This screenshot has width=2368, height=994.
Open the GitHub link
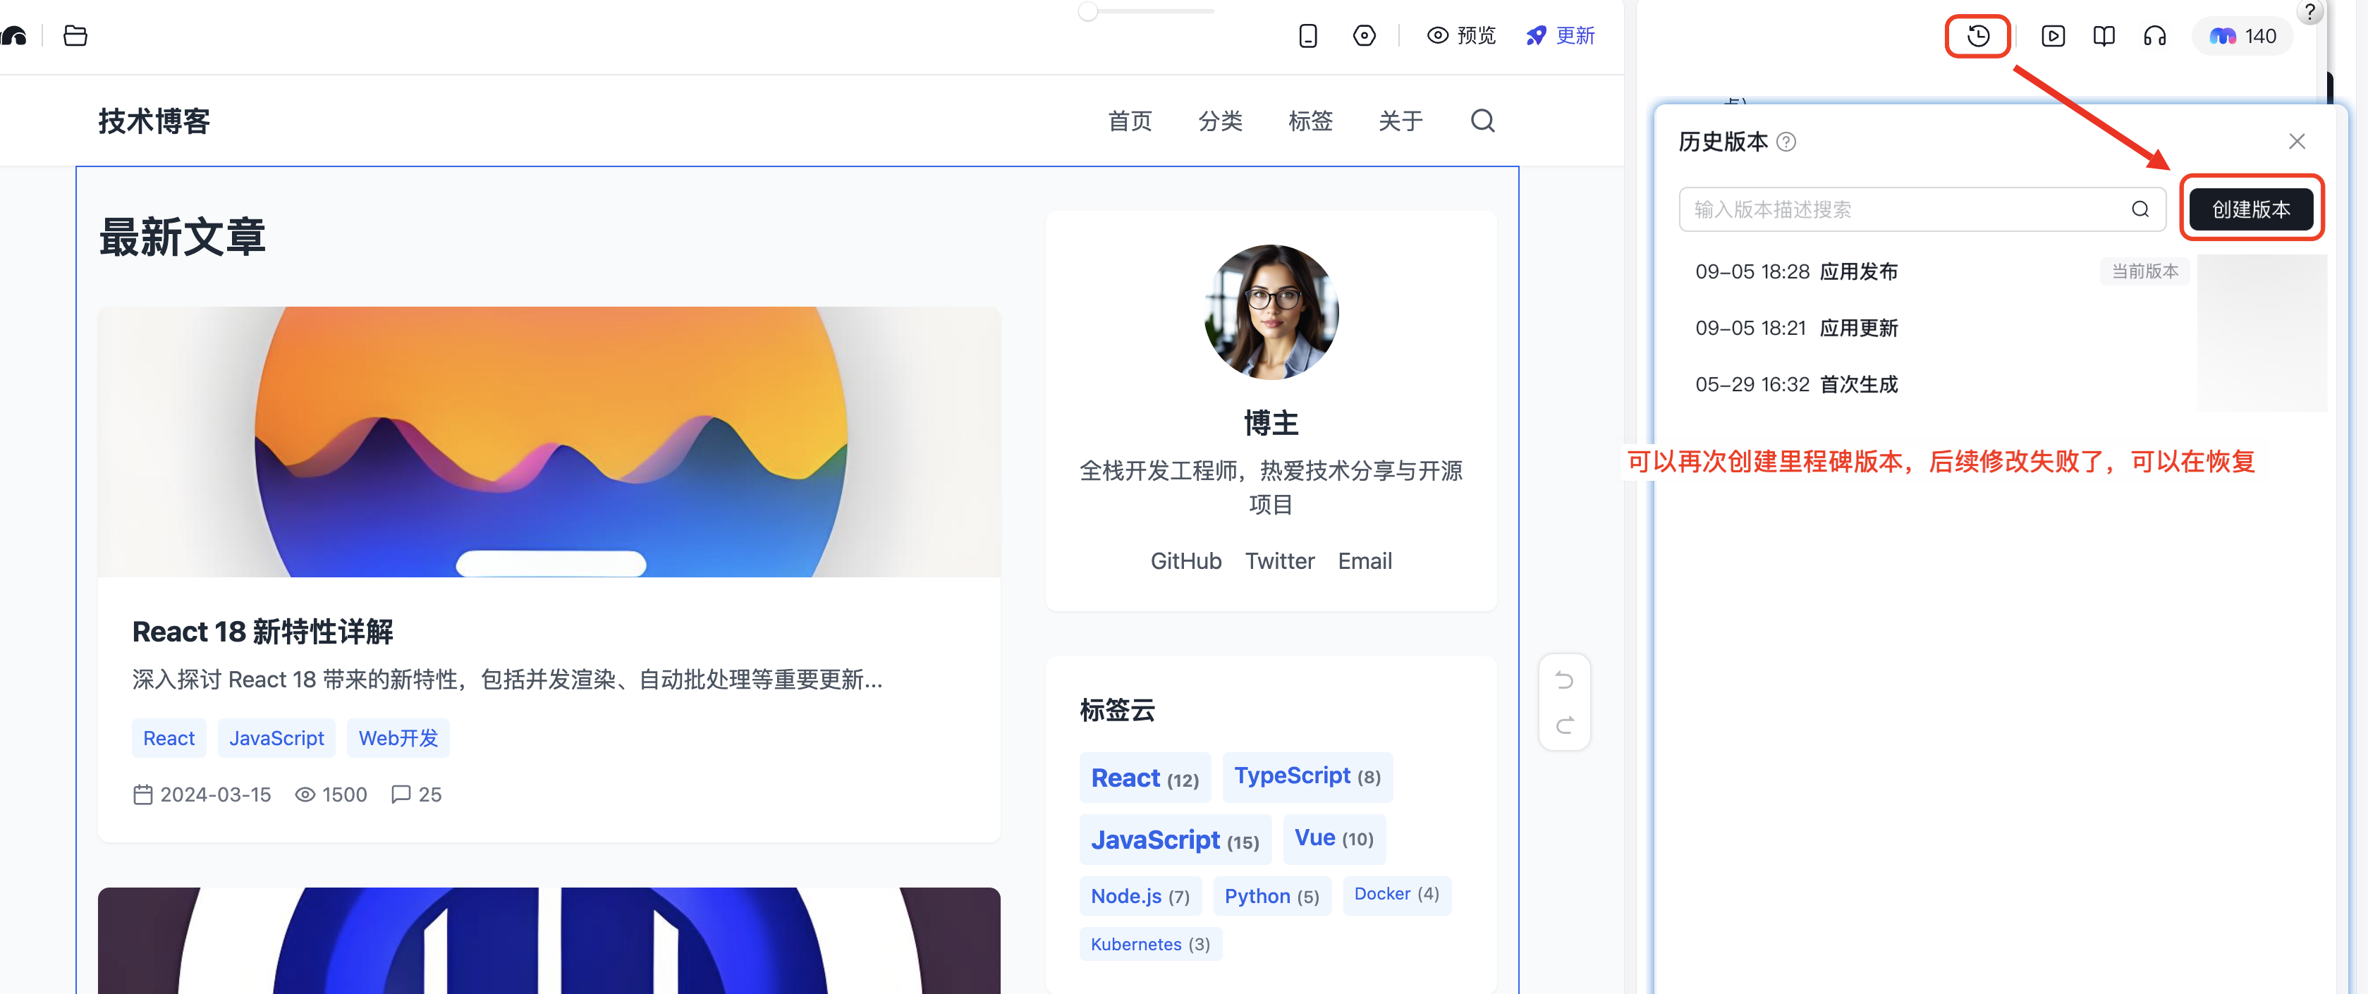(1186, 561)
